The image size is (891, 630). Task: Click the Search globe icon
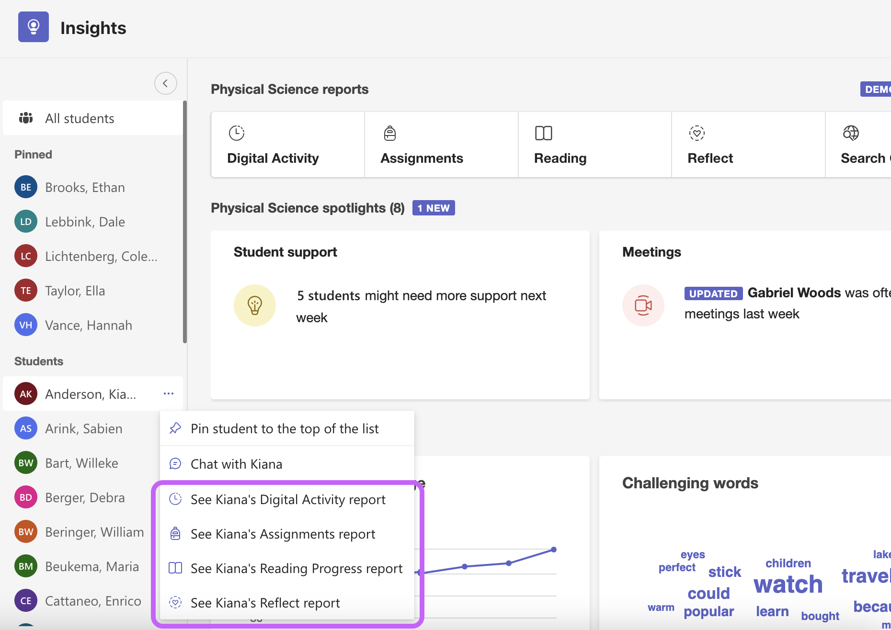point(851,133)
